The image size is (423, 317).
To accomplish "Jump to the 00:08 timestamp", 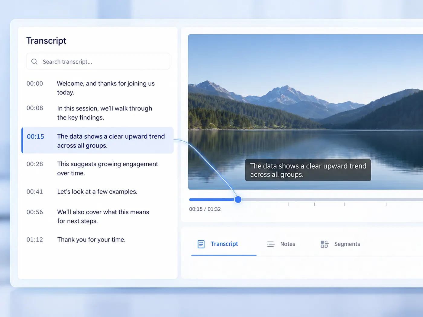I will (35, 108).
